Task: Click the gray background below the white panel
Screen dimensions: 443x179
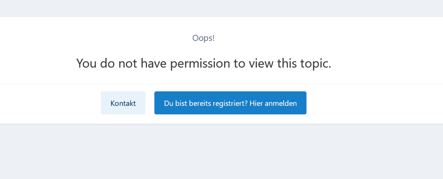Action: 221,152
